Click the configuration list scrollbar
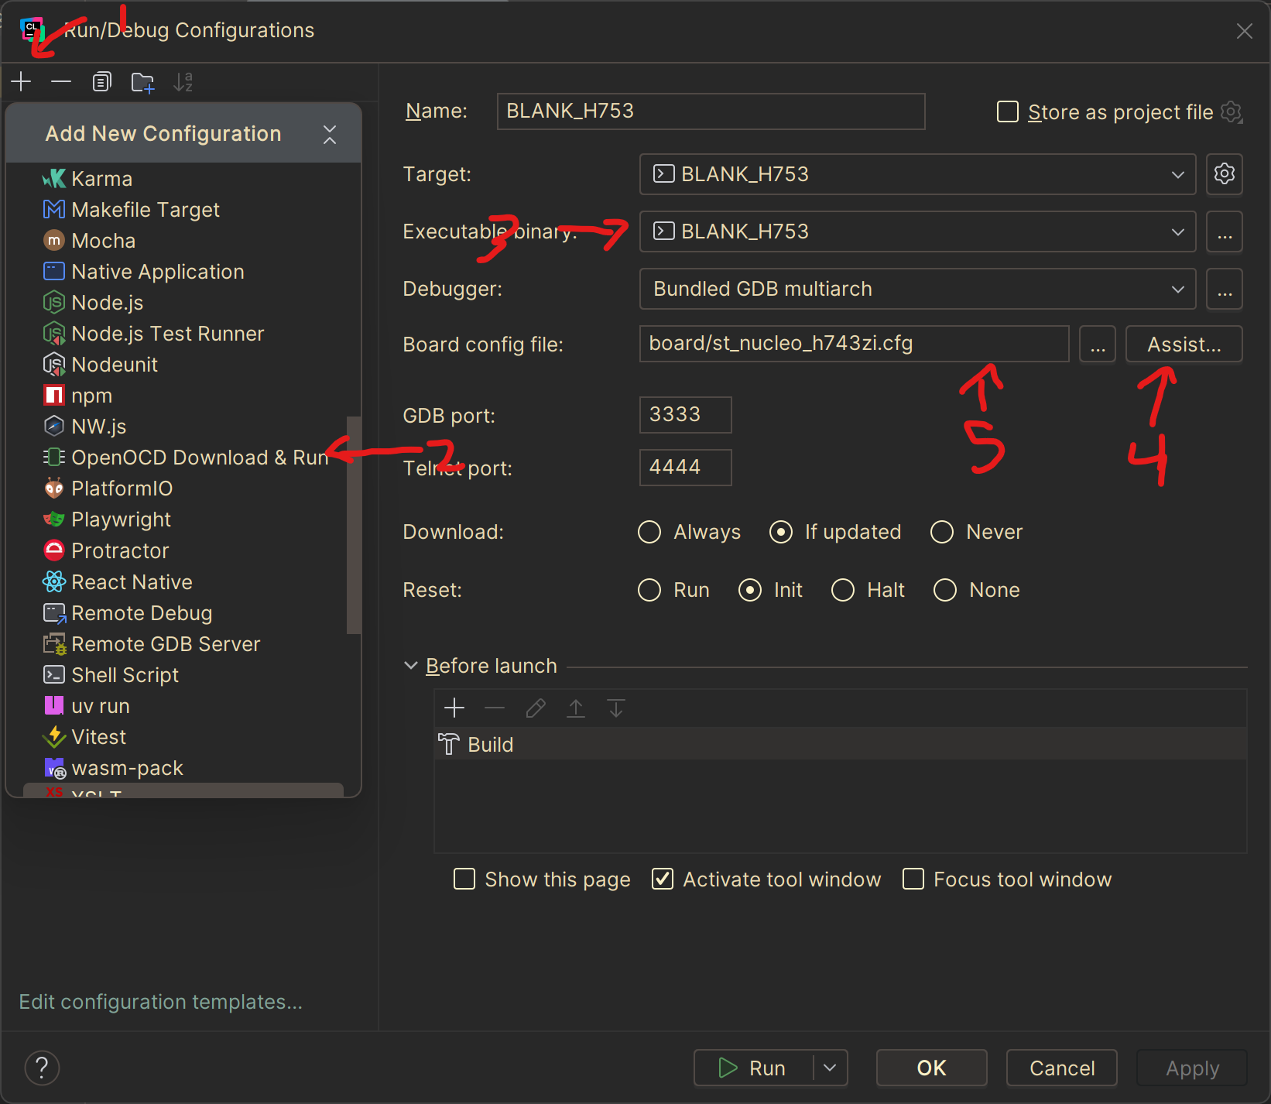Viewport: 1271px width, 1104px height. click(x=354, y=525)
